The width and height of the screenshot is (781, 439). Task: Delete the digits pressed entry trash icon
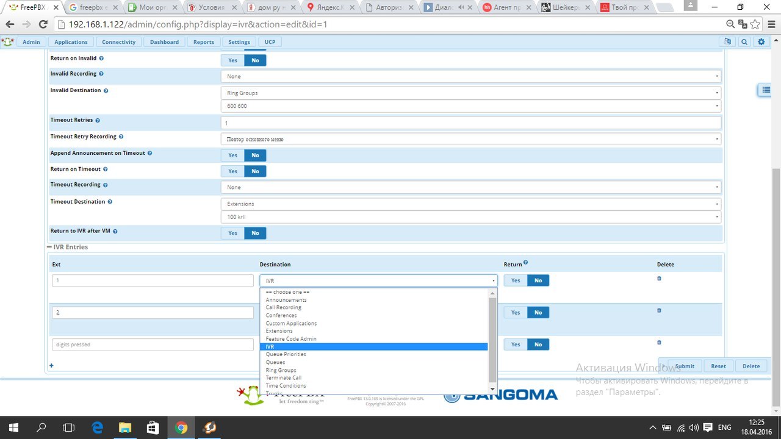[659, 342]
